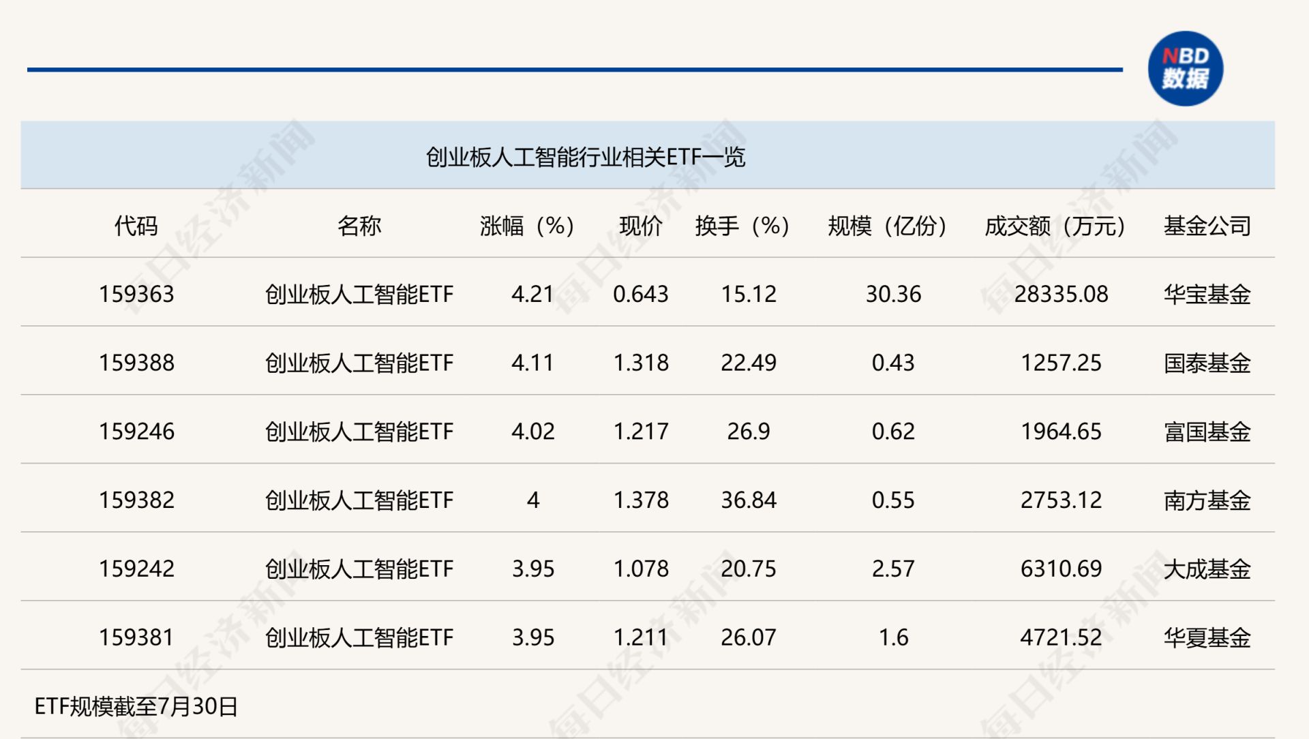The width and height of the screenshot is (1309, 739).
Task: Click turnover value 28335.08
Action: click(1061, 295)
